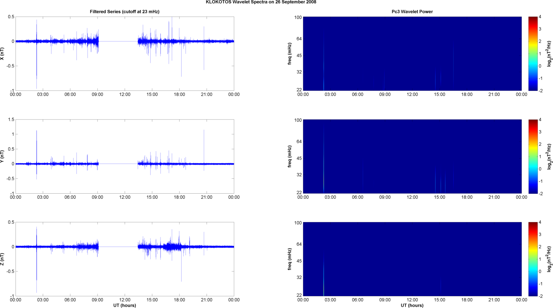Image resolution: width=553 pixels, height=308 pixels.
Task: Click the '45' frequency tick of Z spectrogram
Action: (x=299, y=261)
